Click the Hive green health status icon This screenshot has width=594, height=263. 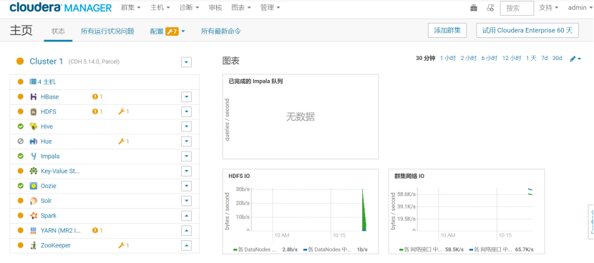[x=21, y=126]
